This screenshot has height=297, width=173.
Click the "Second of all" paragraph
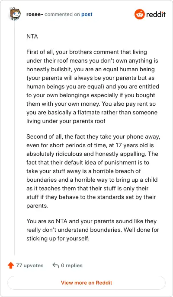point(93,171)
